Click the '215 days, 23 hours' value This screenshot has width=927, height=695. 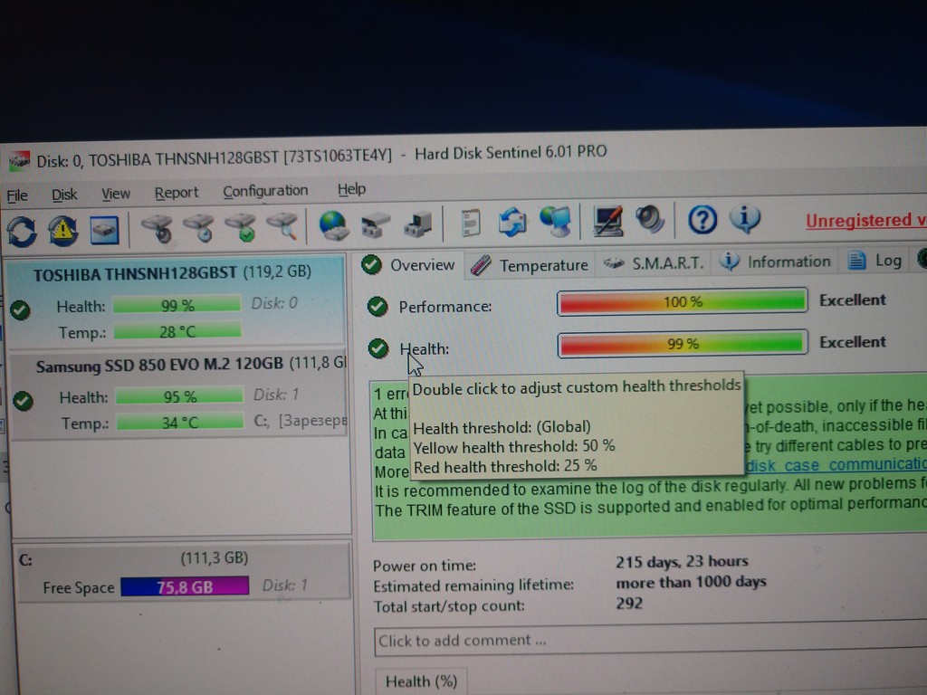[682, 561]
